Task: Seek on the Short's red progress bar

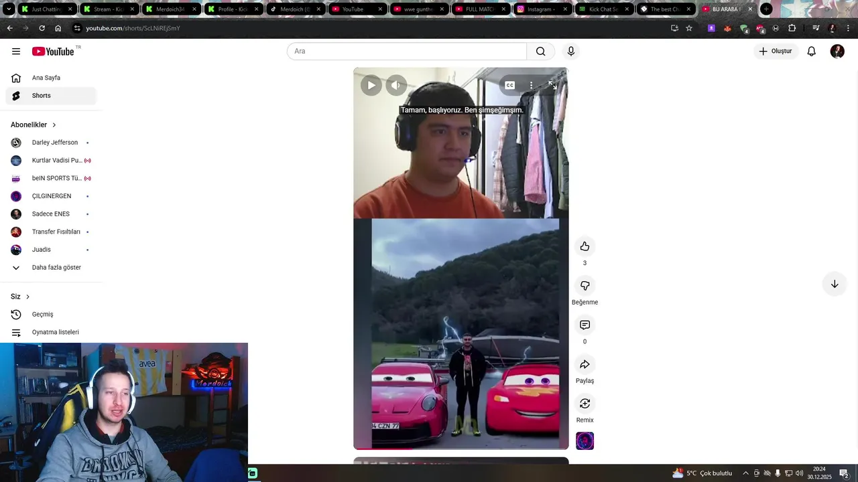Action: tap(461, 449)
